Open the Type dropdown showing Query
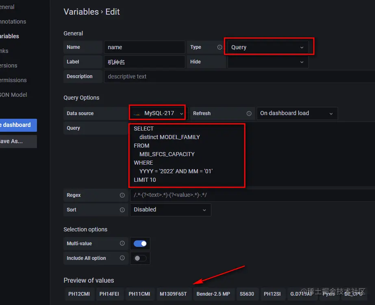375x305 pixels. pyautogui.click(x=268, y=47)
